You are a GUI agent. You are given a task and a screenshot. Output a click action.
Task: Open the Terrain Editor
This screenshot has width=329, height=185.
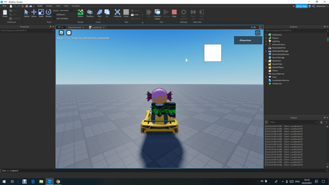click(81, 13)
